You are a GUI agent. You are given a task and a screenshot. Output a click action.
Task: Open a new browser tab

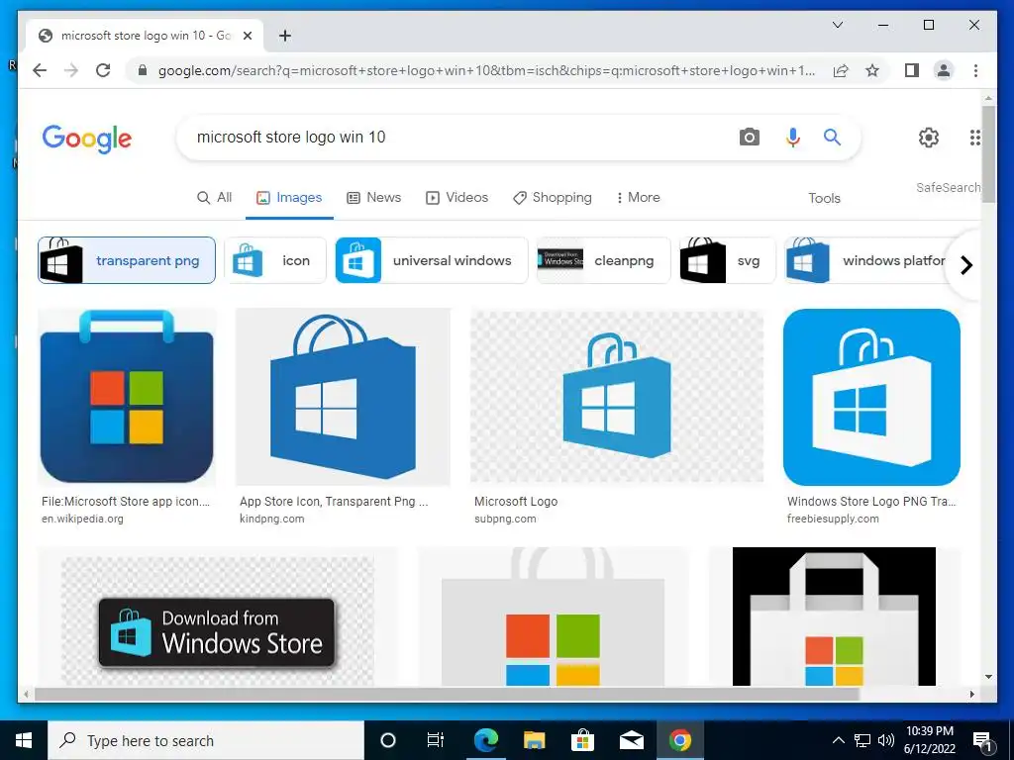point(285,36)
